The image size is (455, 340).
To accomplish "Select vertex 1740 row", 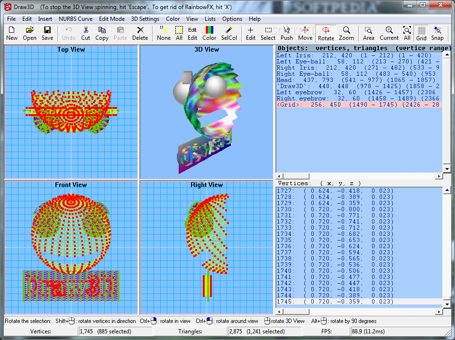I will click(x=359, y=271).
